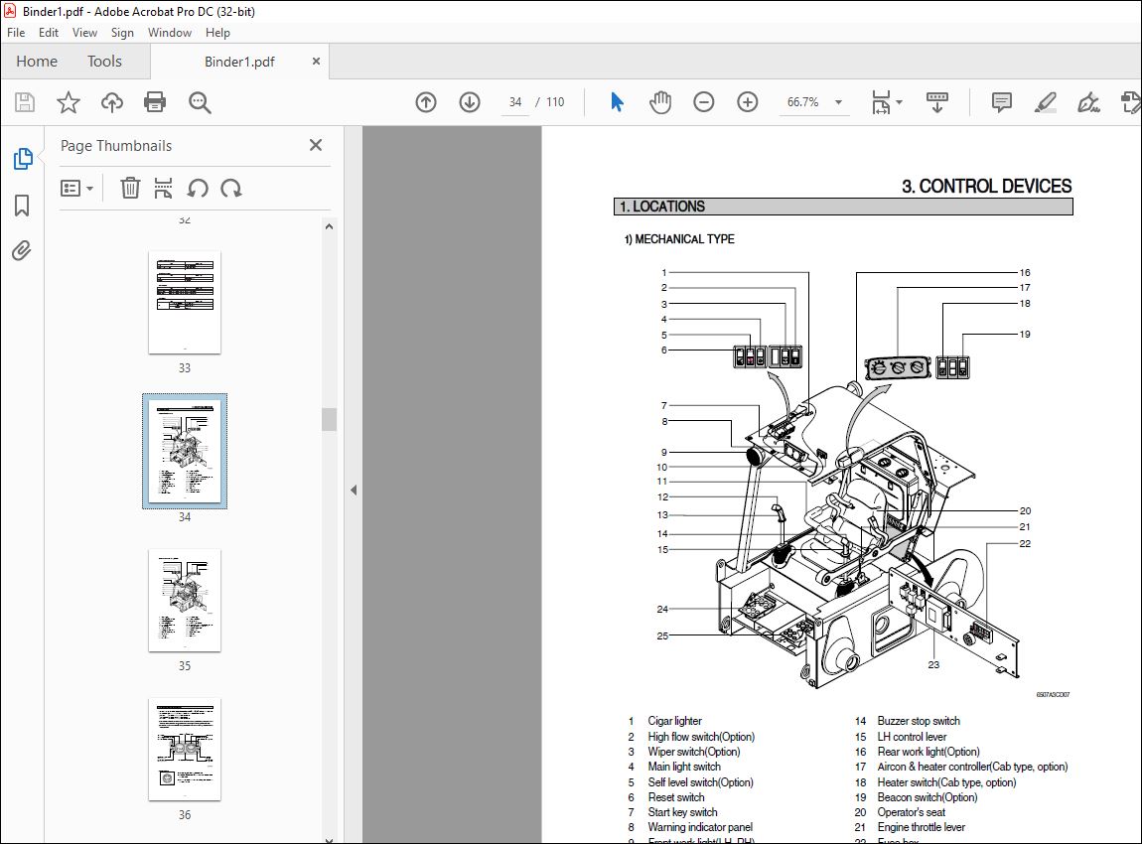
Task: Toggle the Attachments paperclip panel
Action: point(22,250)
